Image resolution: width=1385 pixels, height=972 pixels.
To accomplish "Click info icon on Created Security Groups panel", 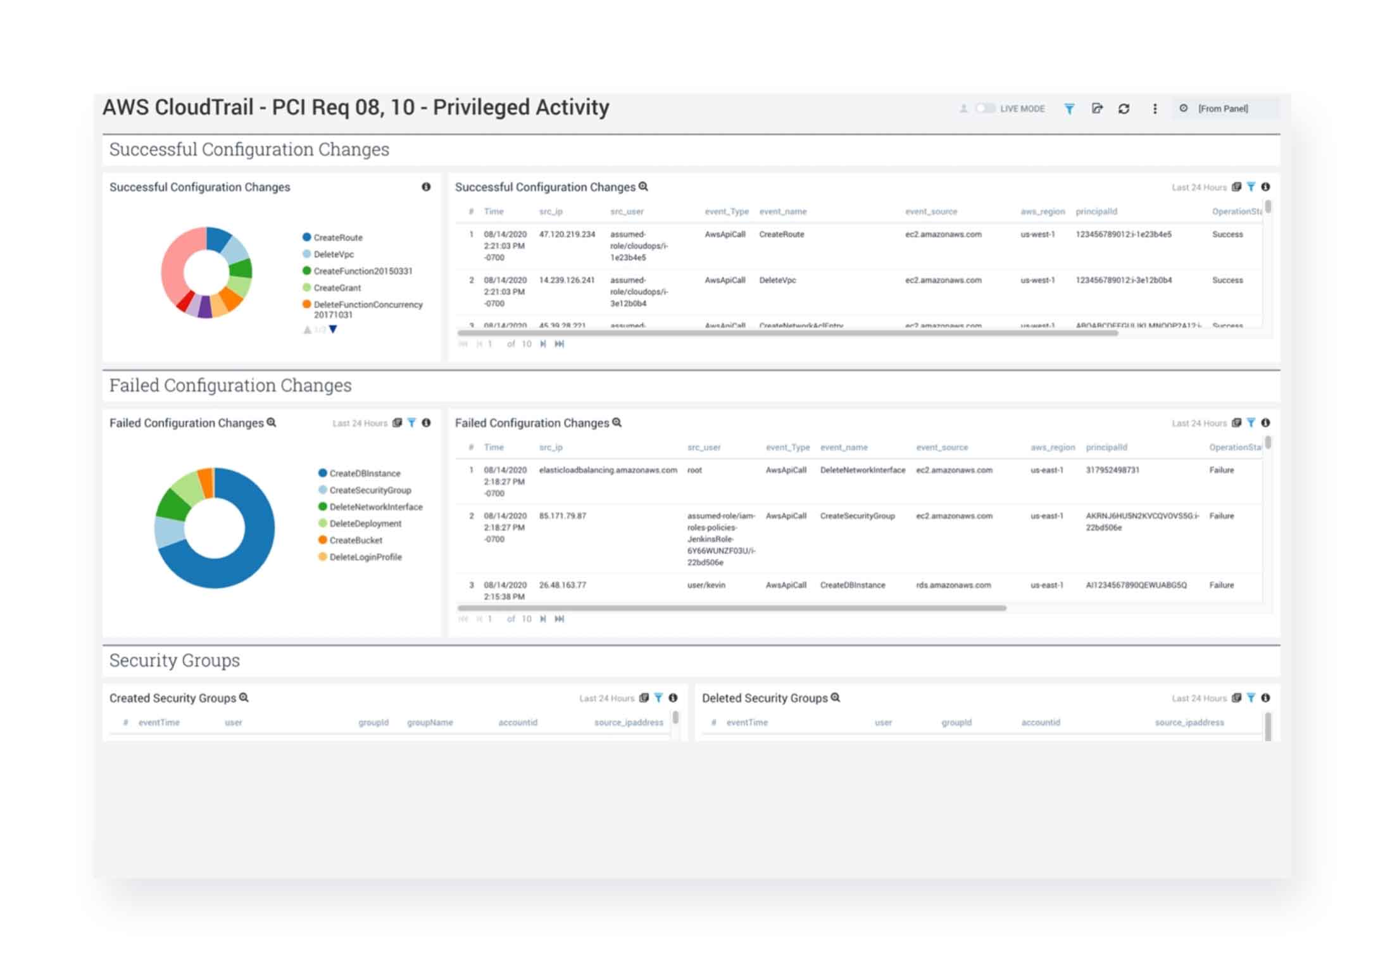I will (673, 698).
